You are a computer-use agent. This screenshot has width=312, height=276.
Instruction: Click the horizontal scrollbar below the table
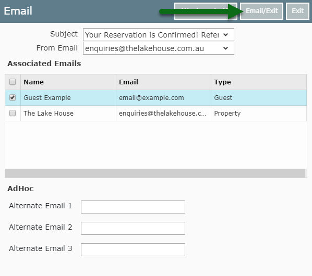[155, 173]
